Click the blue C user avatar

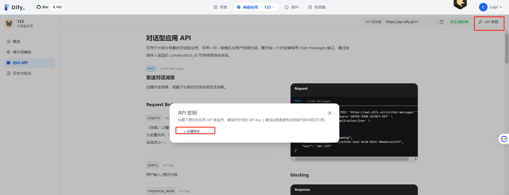tap(483, 7)
